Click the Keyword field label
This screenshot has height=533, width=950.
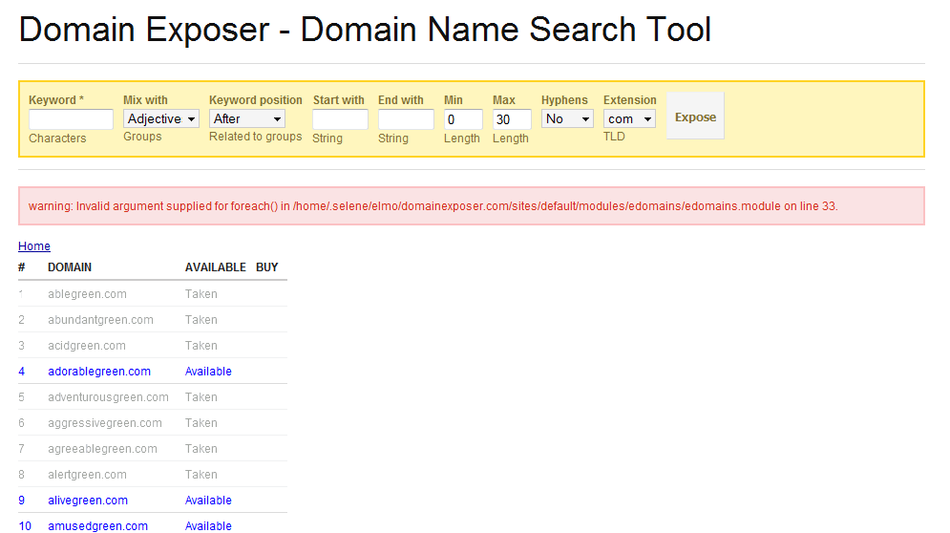point(56,100)
